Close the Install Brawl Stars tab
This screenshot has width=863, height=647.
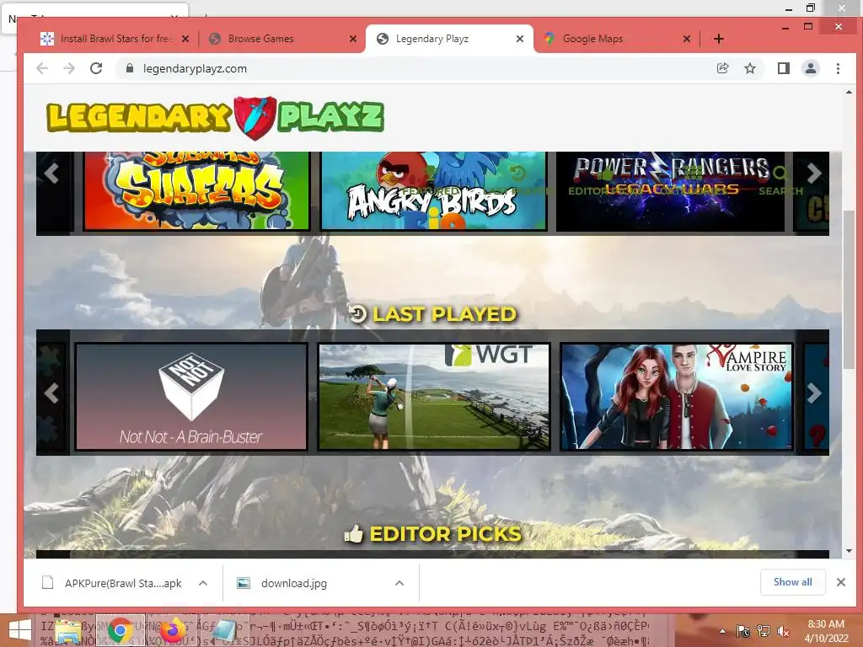185,39
